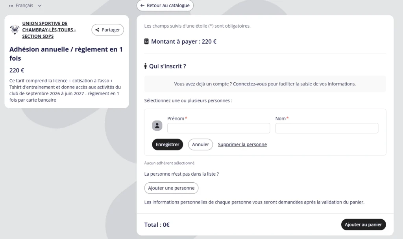403x239 pixels.
Task: Click the person icon beside Qui s'inscrit
Action: coord(146,66)
